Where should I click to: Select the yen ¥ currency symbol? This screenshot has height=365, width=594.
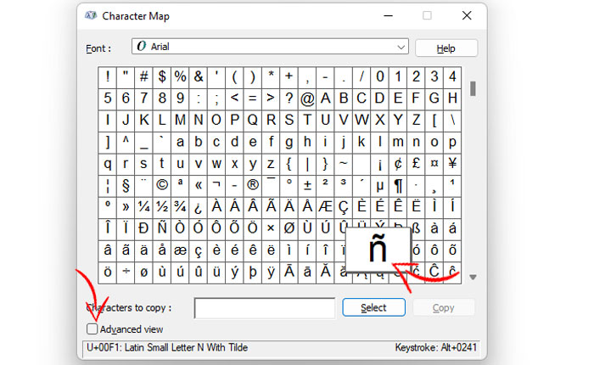point(452,164)
